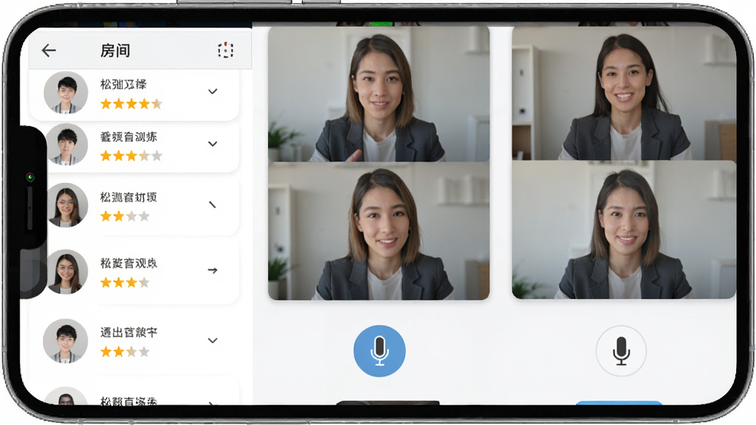756x425 pixels.
Task: Tap the star rating of the fourth list entry
Action: tap(125, 283)
